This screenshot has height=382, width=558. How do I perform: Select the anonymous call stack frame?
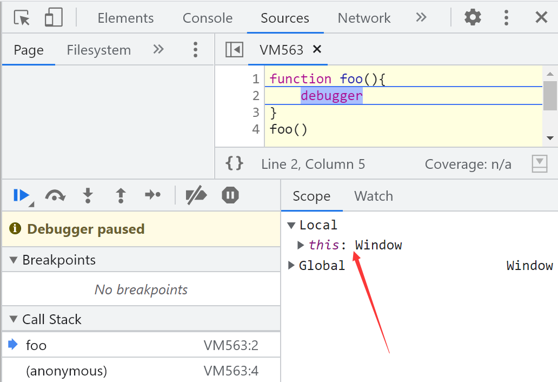click(67, 371)
